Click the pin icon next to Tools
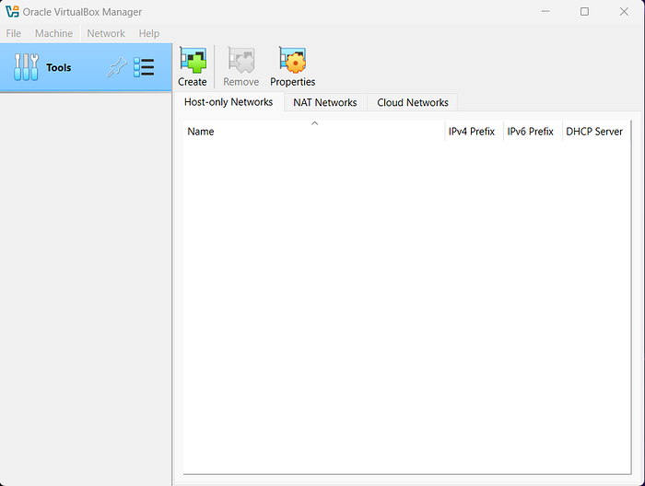Image resolution: width=645 pixels, height=486 pixels. (117, 67)
